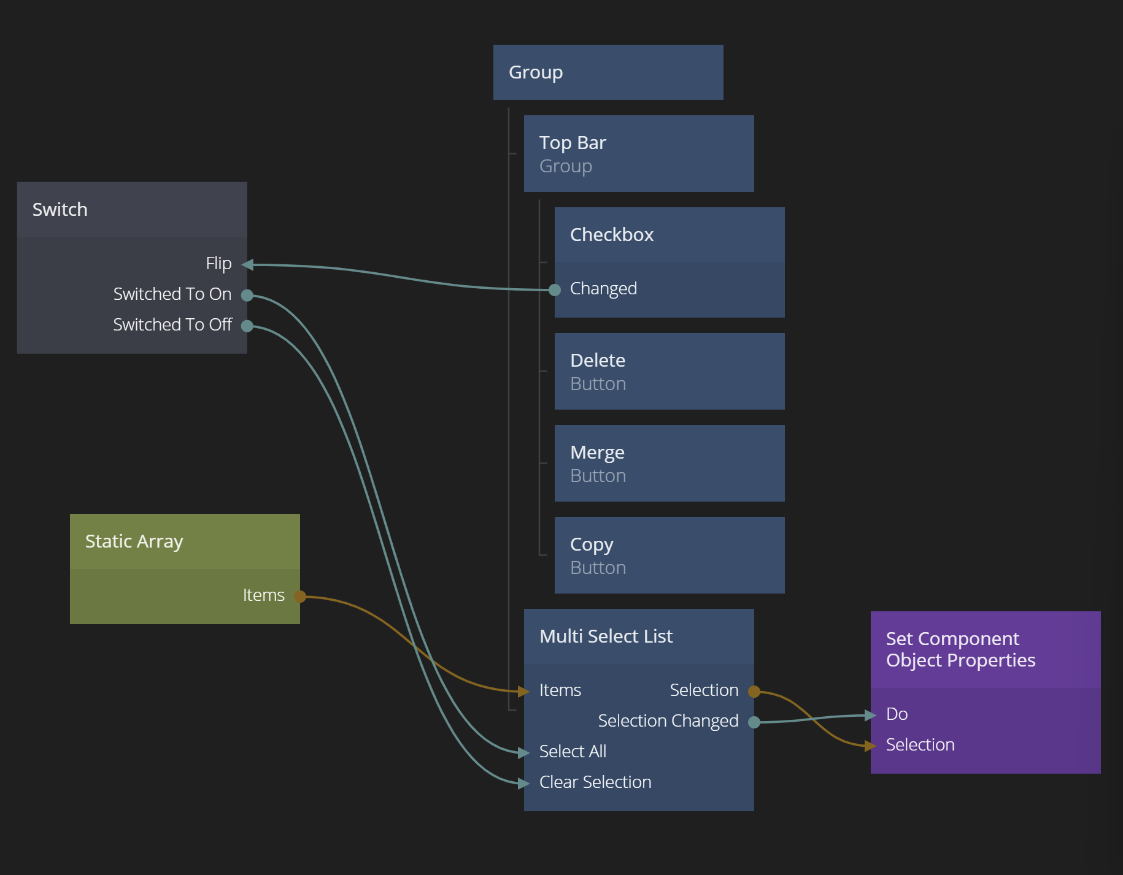Select the Switch node header
This screenshot has height=875, width=1123.
point(132,210)
